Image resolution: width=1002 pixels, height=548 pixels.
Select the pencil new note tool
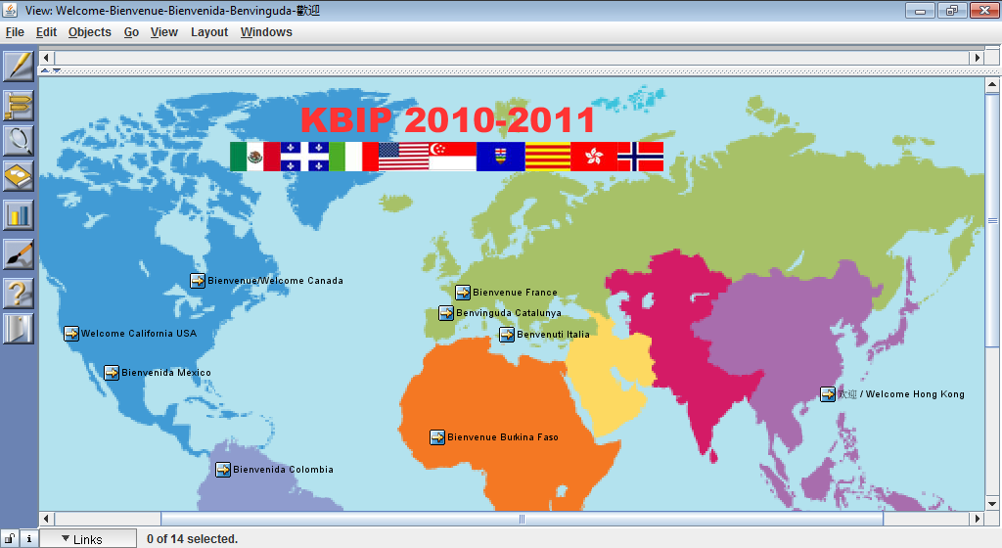click(x=19, y=67)
